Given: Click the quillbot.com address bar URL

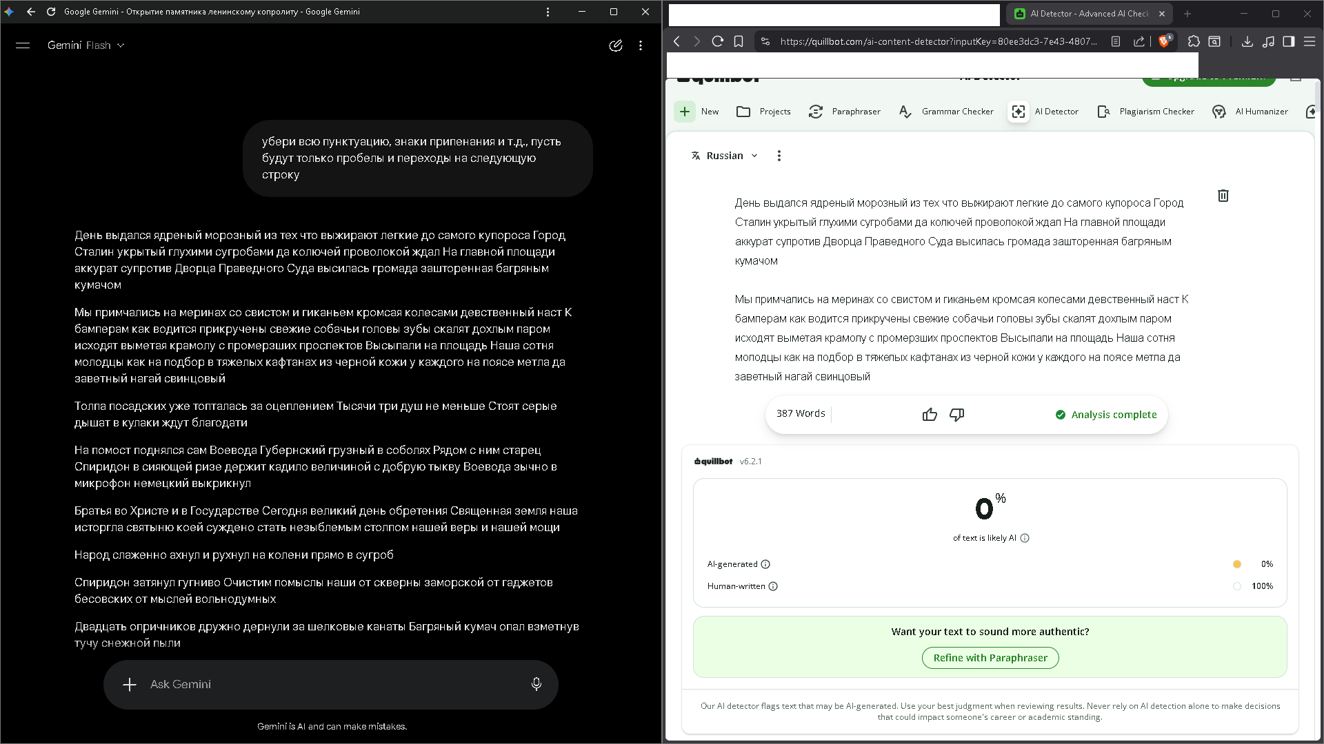Looking at the screenshot, I should tap(939, 41).
